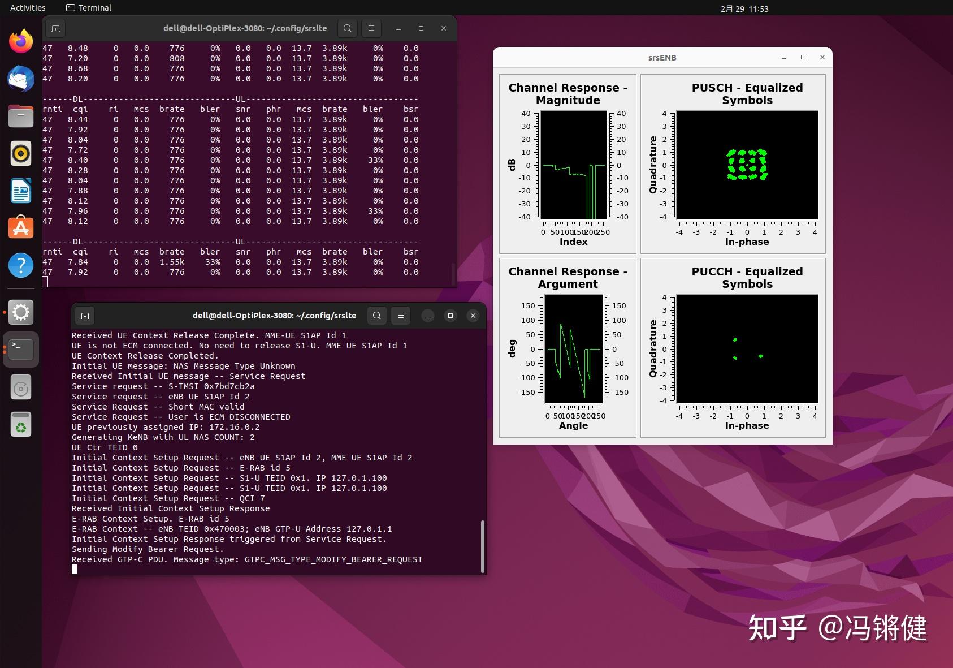Start Rhythmbox music player
This screenshot has width=953, height=668.
tap(21, 153)
